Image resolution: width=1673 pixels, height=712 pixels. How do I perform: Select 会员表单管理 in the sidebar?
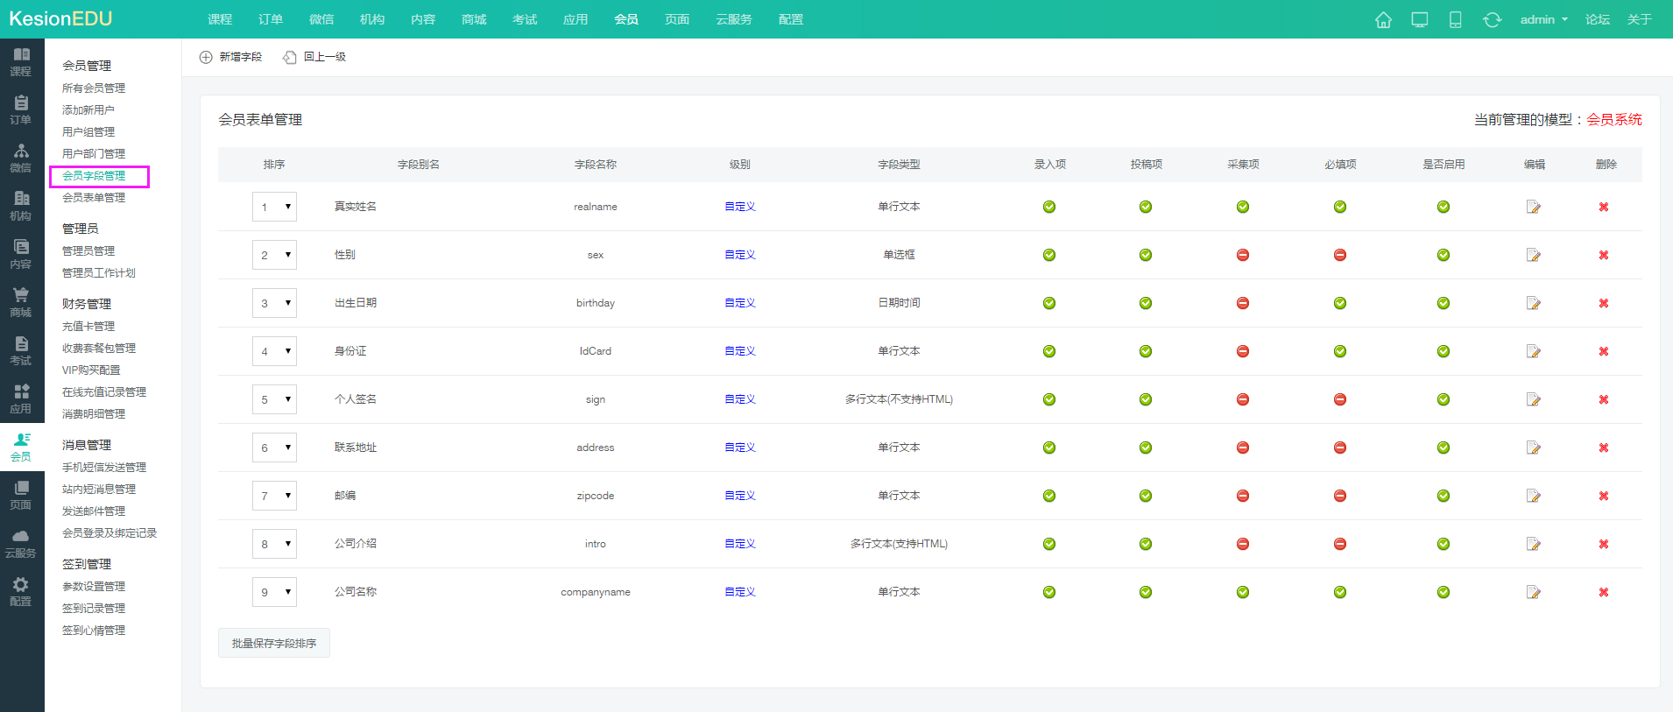(x=94, y=198)
